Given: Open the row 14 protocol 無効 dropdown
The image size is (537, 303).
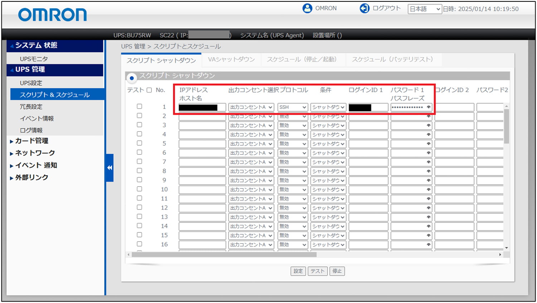Looking at the screenshot, I should pyautogui.click(x=293, y=226).
